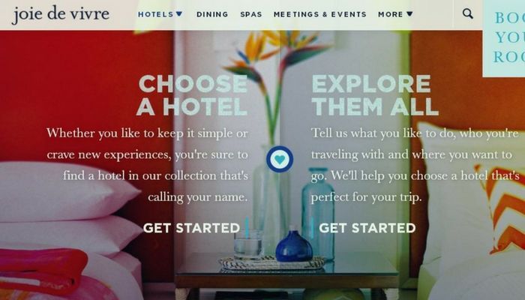Open the Book Your Room panel
This screenshot has height=300, width=525.
tap(504, 38)
